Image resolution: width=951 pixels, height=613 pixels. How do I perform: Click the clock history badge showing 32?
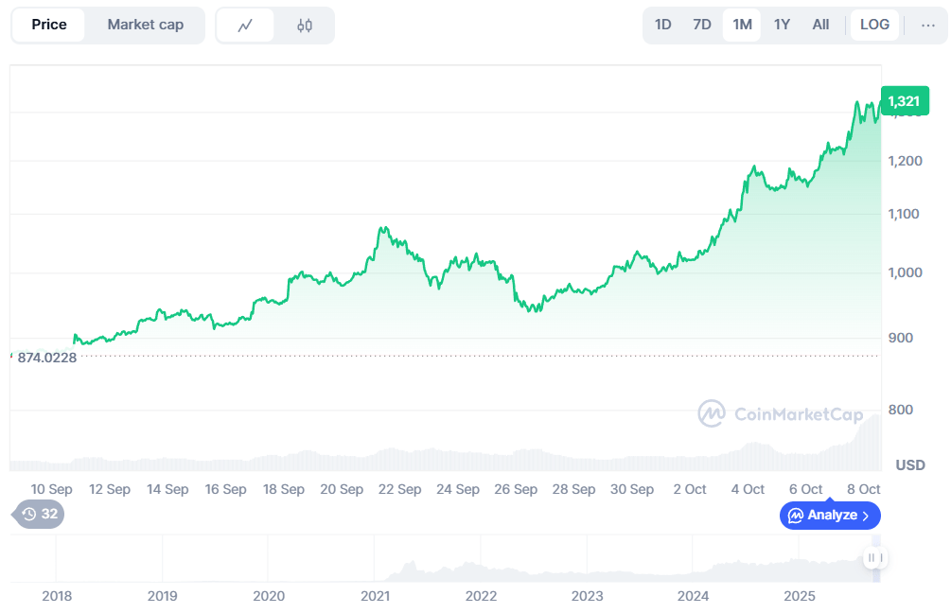36,515
